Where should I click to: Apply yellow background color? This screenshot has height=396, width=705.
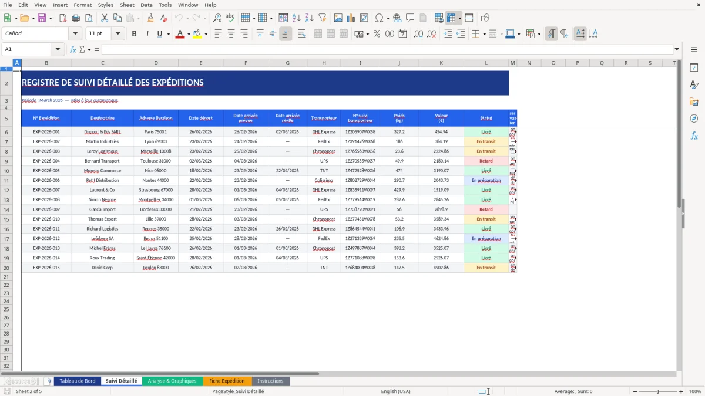click(x=197, y=34)
